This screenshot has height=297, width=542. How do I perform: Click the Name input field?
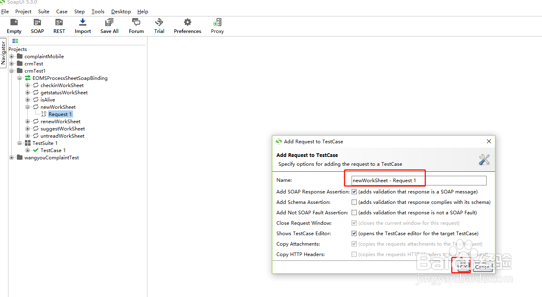click(x=419, y=181)
